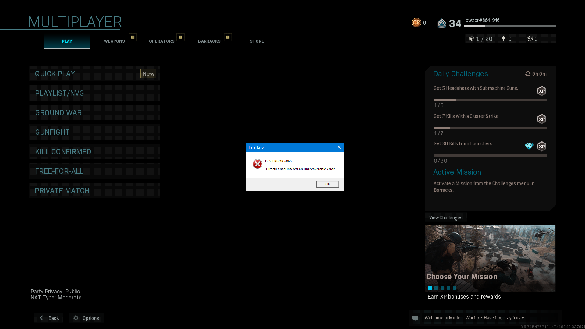
Task: Click the Headshots challenge progress bar
Action: point(490,100)
